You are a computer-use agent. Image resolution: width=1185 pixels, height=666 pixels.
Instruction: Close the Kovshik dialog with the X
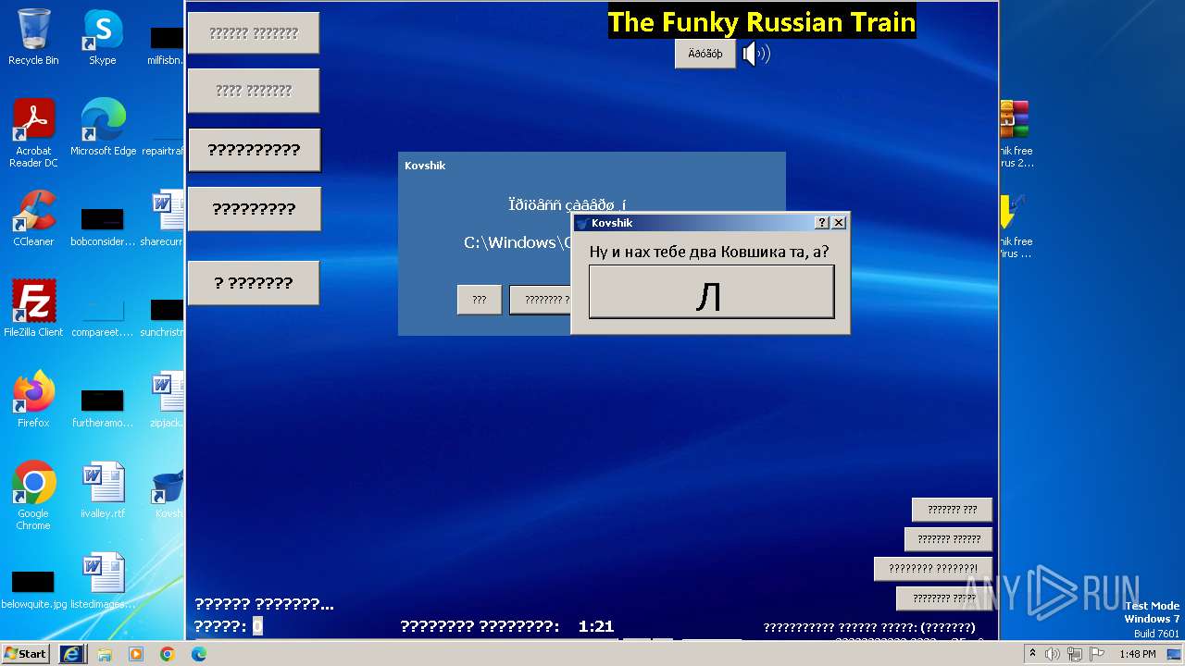point(839,223)
